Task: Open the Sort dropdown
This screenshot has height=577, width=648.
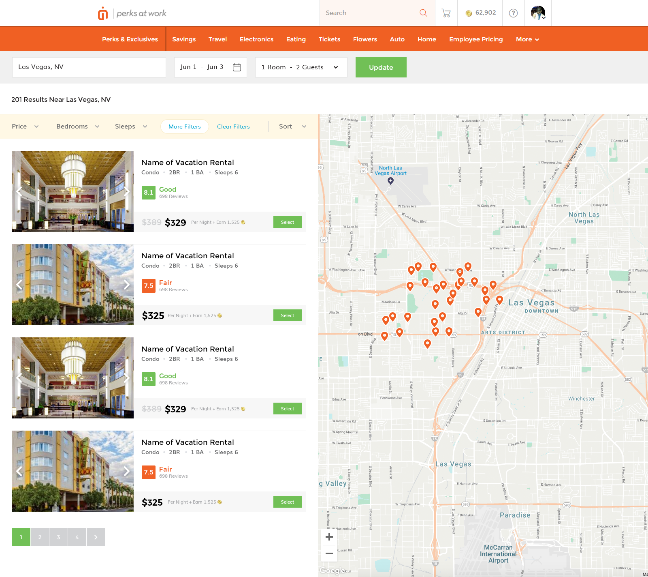Action: (292, 127)
